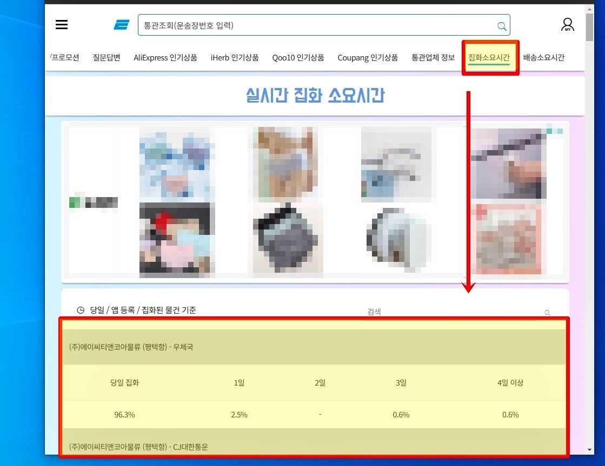This screenshot has height=466, width=605.
Task: Select the 집화소요시간 tab
Action: pos(489,57)
